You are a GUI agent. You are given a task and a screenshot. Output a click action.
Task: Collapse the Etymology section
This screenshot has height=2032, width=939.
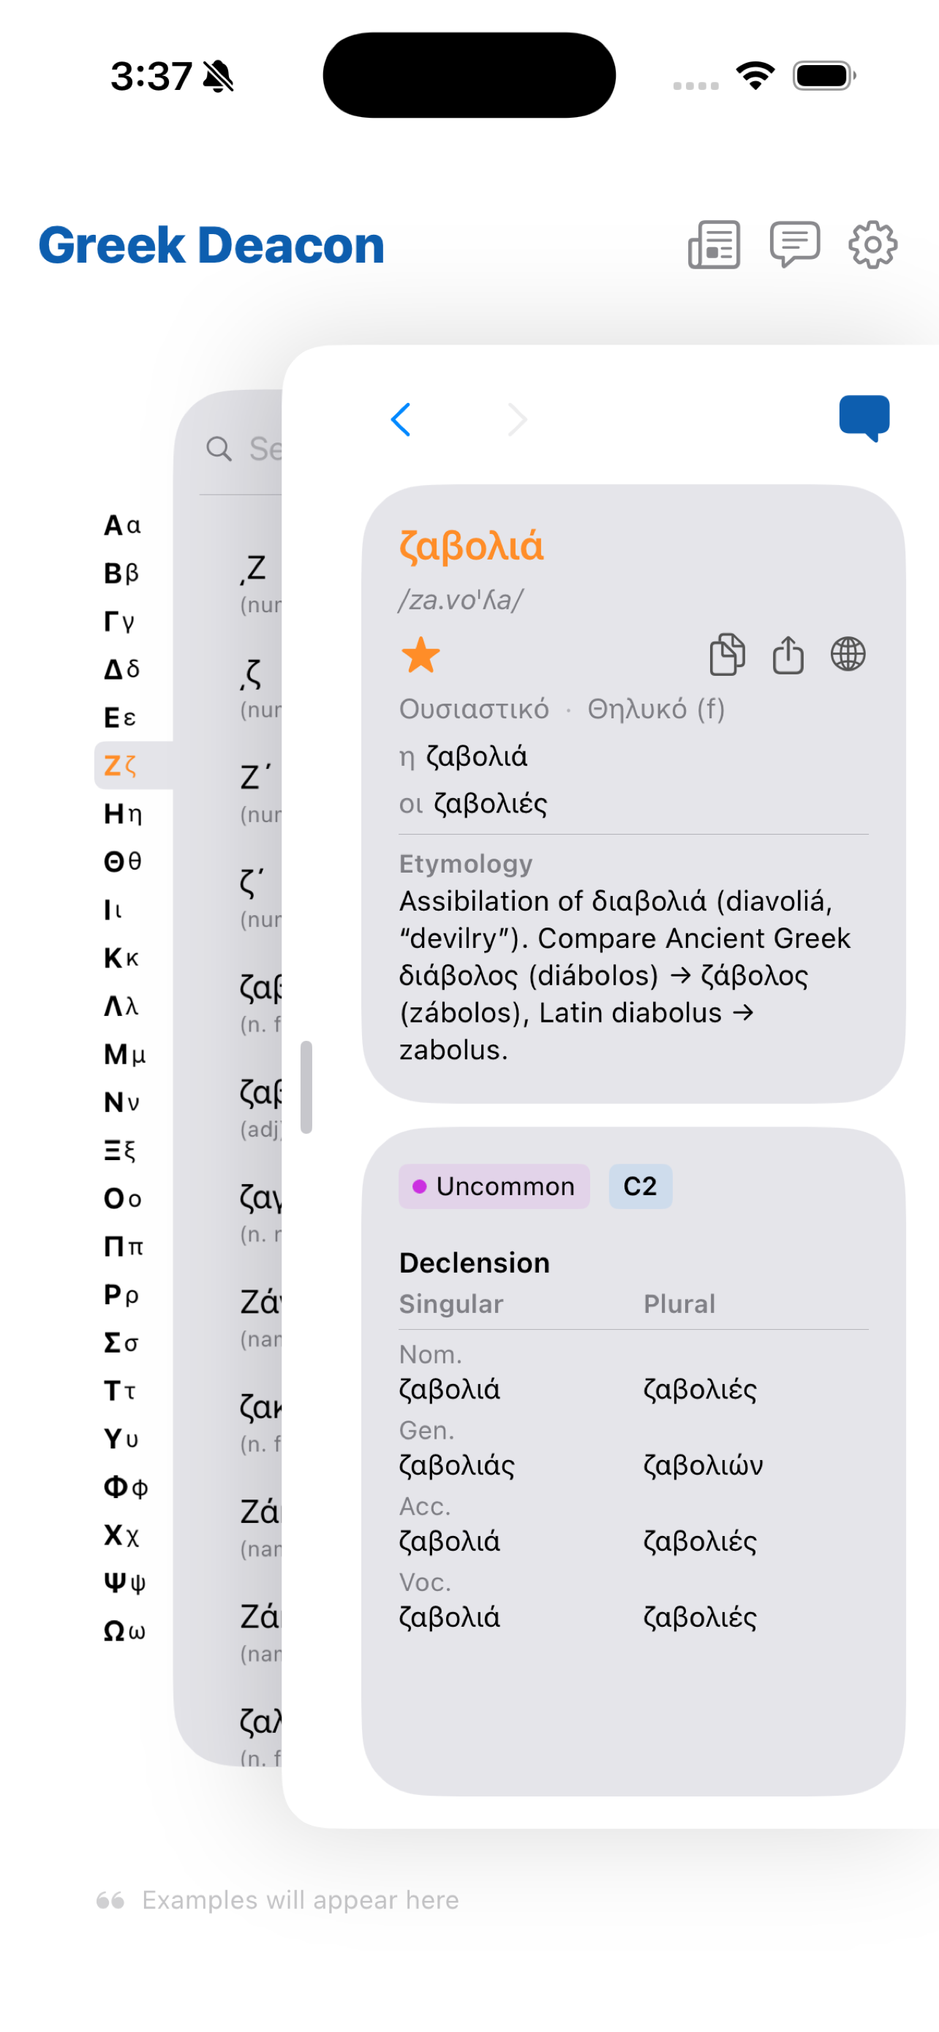click(x=465, y=864)
